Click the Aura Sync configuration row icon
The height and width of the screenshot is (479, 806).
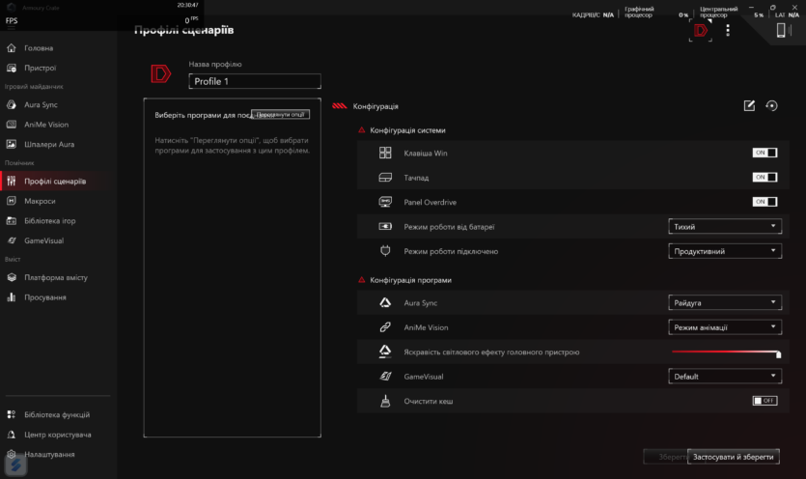tap(385, 302)
